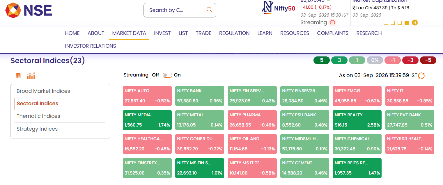This screenshot has height=185, width=443.
Task: Open the NIFTY PVT BANK tile
Action: (410, 120)
